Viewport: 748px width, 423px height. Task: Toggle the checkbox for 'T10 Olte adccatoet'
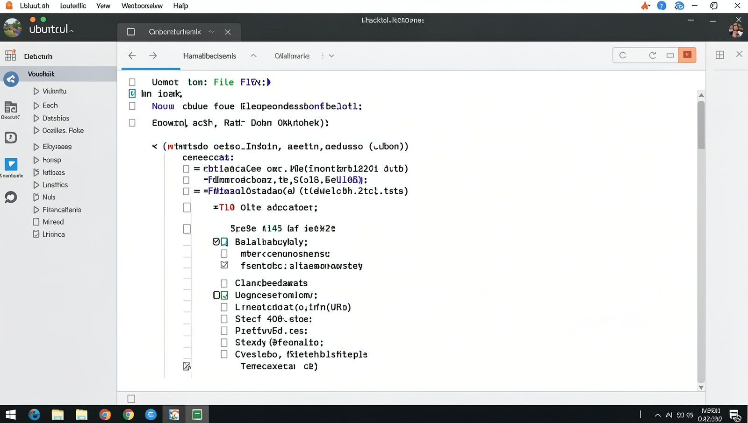click(x=187, y=207)
